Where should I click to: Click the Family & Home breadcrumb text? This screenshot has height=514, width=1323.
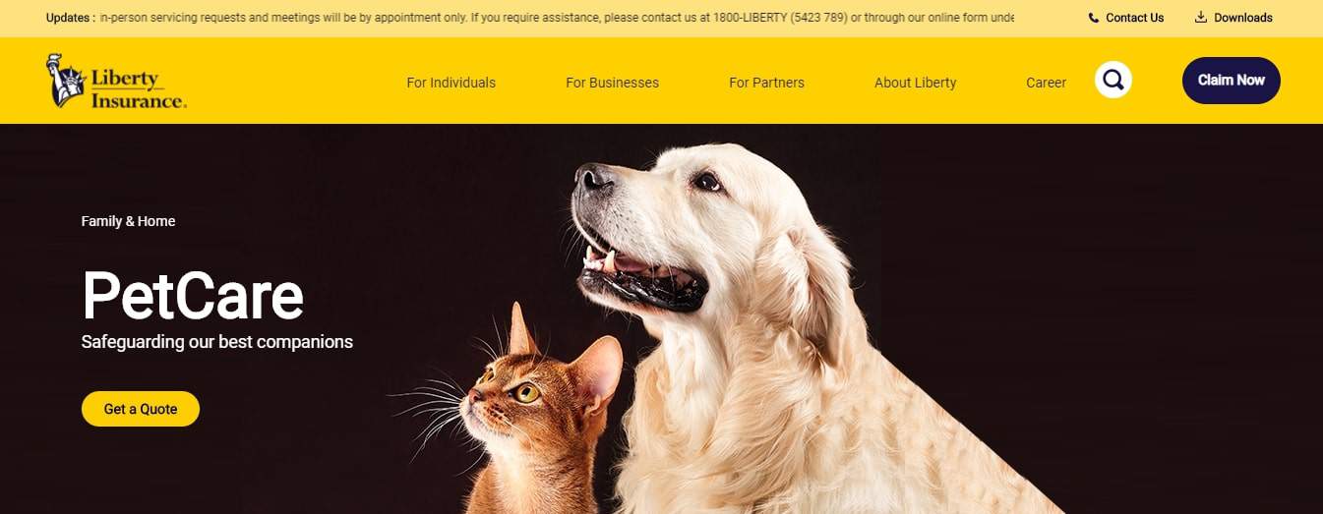(128, 221)
